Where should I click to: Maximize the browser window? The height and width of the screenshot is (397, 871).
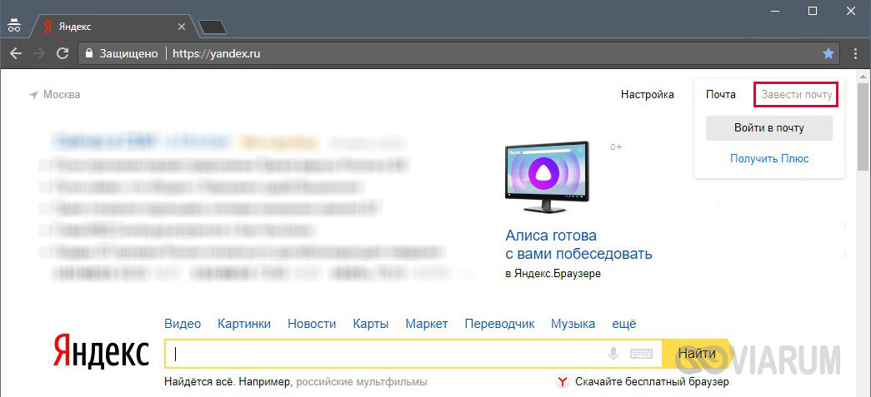(813, 11)
